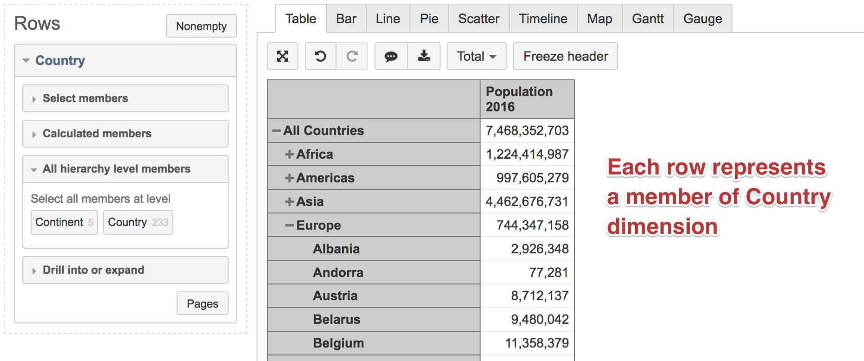
Task: Switch to the Bar chart tab
Action: tap(346, 19)
